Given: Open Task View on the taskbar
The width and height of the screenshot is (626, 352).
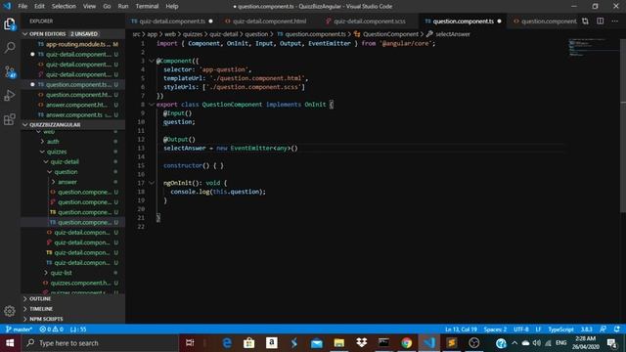Looking at the screenshot, I should click(x=190, y=343).
